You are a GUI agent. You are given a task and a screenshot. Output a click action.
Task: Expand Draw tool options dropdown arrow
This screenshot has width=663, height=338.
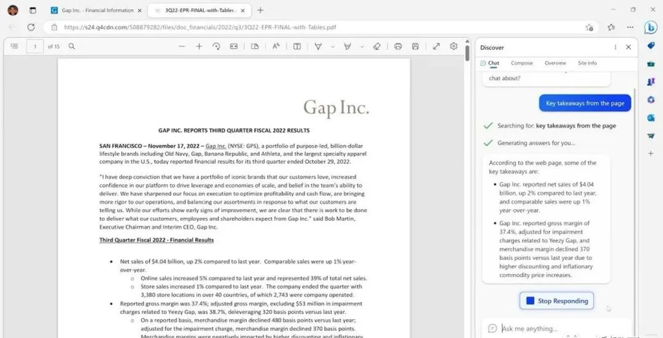333,47
